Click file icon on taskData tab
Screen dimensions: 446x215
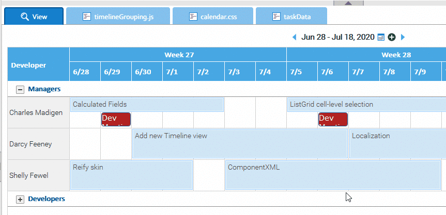(276, 16)
